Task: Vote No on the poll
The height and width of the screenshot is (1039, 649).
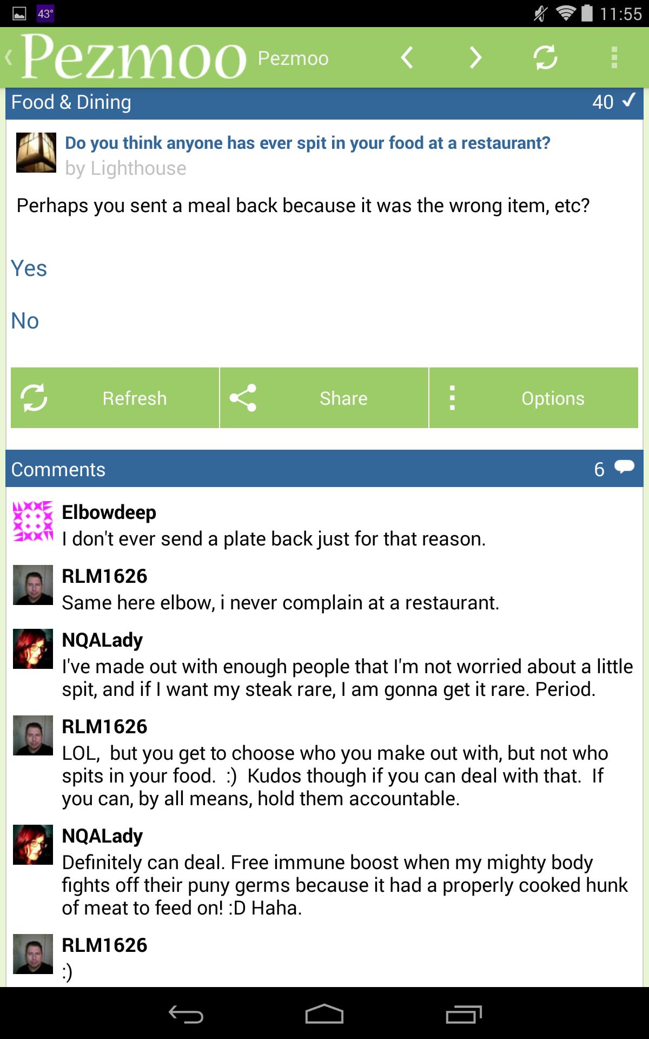Action: (x=25, y=321)
